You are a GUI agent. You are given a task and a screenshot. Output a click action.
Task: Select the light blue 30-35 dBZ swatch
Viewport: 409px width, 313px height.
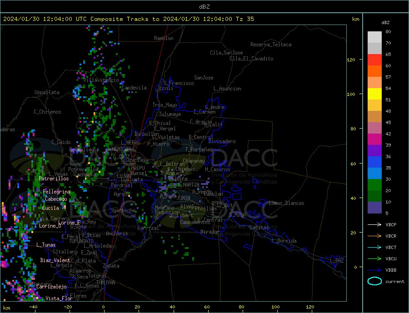[374, 174]
